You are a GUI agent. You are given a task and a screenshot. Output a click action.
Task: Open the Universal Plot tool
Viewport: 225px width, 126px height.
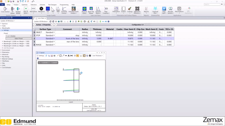155,10
